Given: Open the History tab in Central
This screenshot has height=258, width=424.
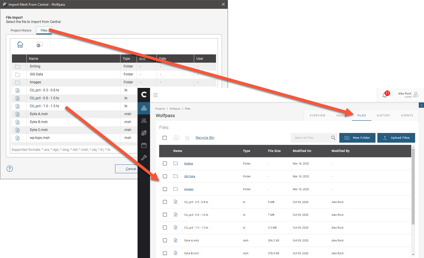Looking at the screenshot, I should (x=383, y=115).
